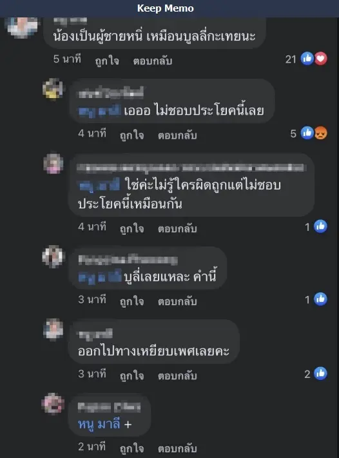This screenshot has height=458, width=339.
Task: Open the reaction count 21
Action: pos(291,59)
